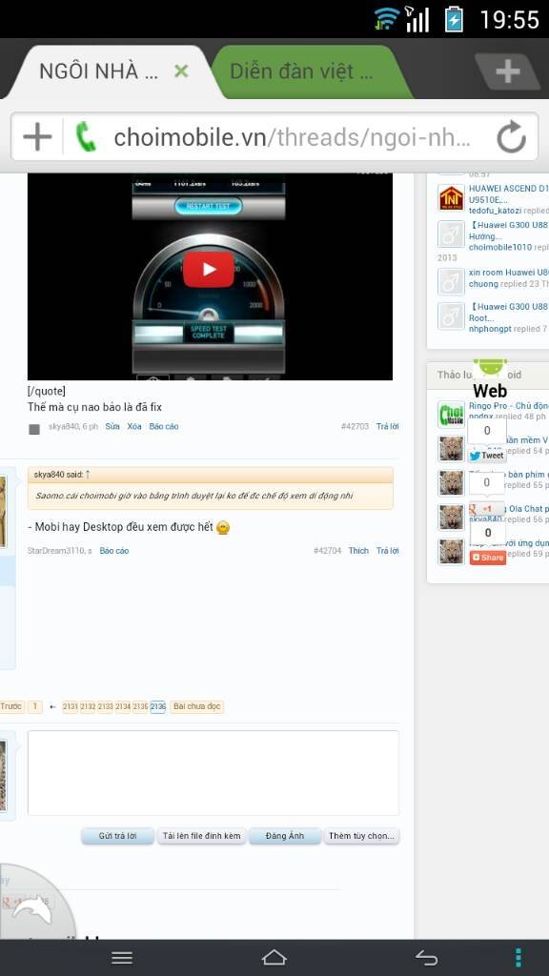Open the menu navigation icon in bottom bar

pyautogui.click(x=121, y=957)
